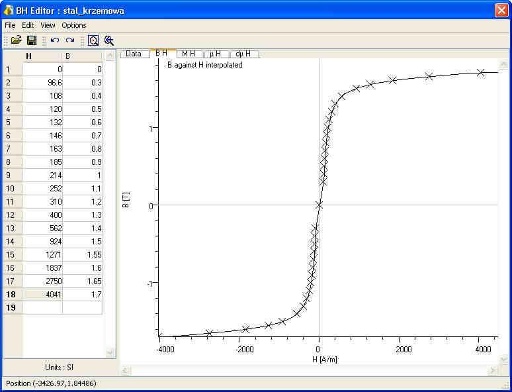Click the H cell with value 2750
The height and width of the screenshot is (392, 512).
[42, 281]
